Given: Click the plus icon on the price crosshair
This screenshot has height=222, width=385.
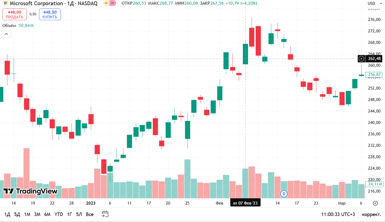Looking at the screenshot, I should pos(362,59).
